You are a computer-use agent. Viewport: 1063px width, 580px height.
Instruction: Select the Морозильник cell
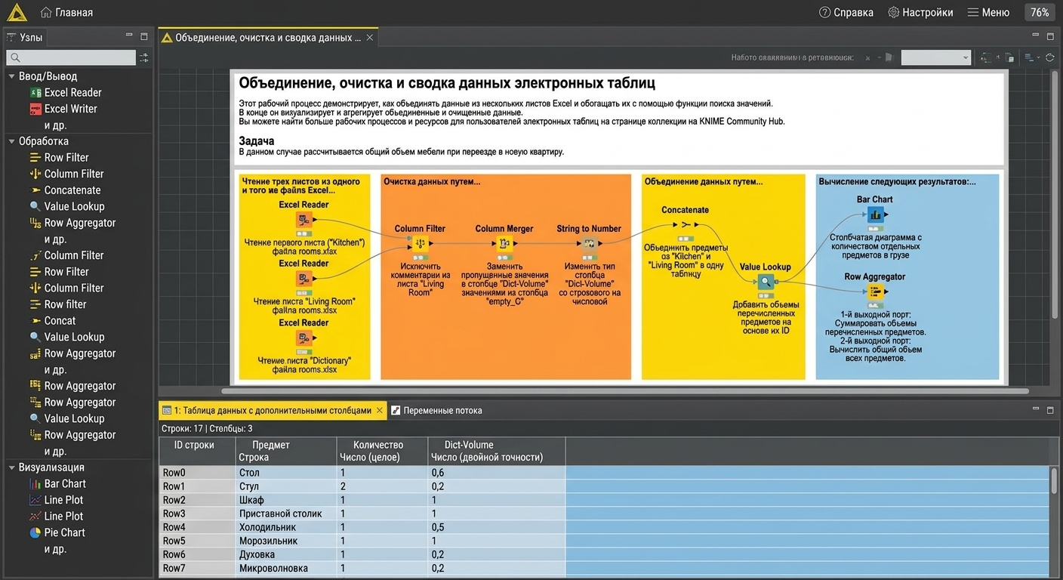point(286,541)
